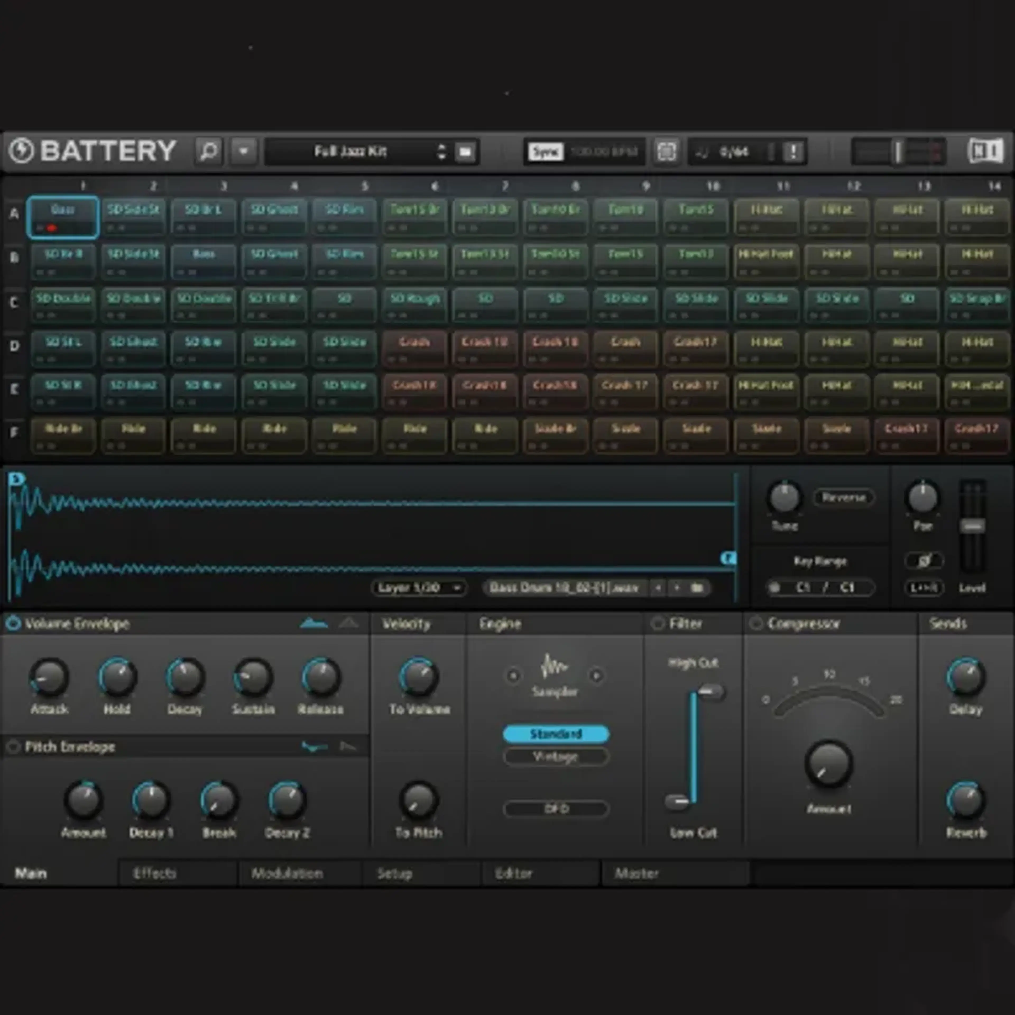The width and height of the screenshot is (1015, 1015).
Task: Select the Ride Br cell in row F
Action: (x=63, y=436)
